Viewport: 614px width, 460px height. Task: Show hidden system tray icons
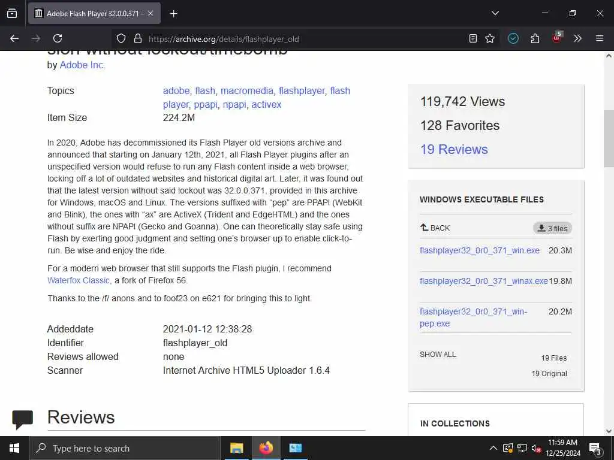tap(493, 448)
